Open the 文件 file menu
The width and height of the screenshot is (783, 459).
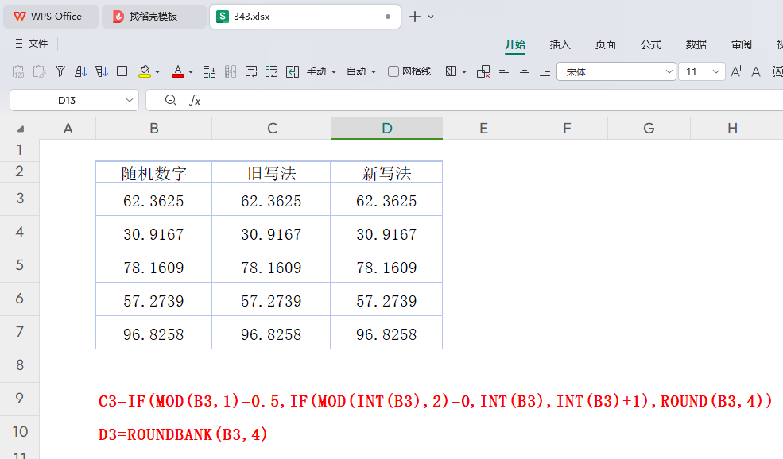pos(32,44)
